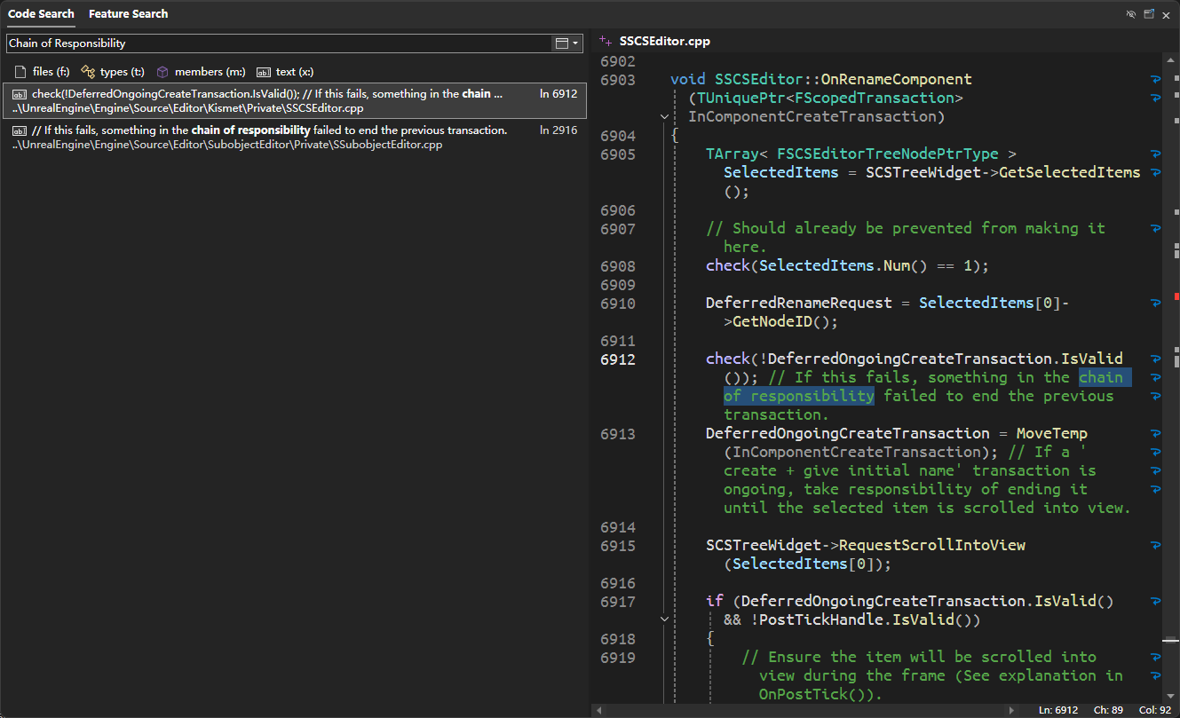Image resolution: width=1180 pixels, height=718 pixels.
Task: Filter results by files (f:)
Action: pyautogui.click(x=43, y=72)
